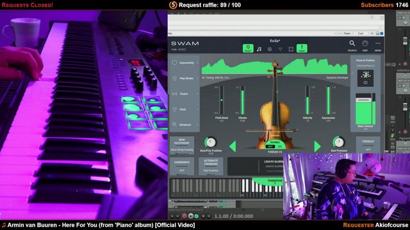The image size is (410, 230).
Task: Click the Vibrato slider
Action: tap(242, 100)
